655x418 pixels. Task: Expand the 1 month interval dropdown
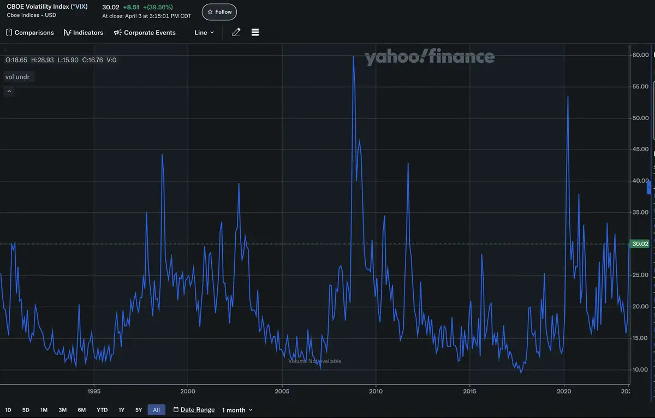[237, 410]
